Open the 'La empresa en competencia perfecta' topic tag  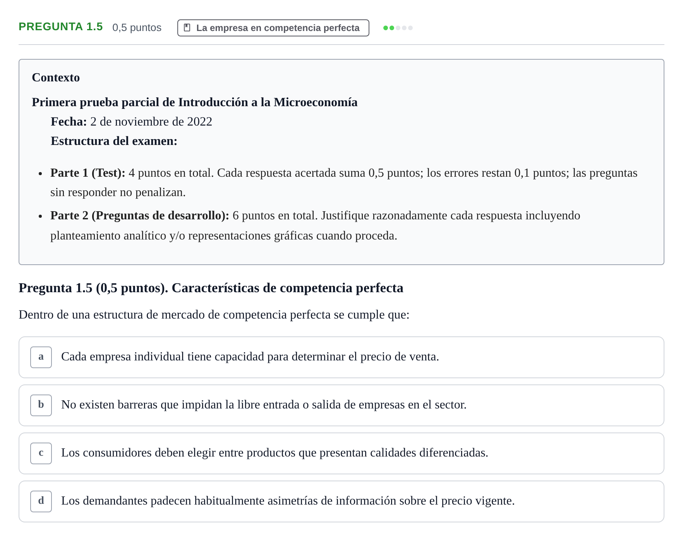pos(273,28)
